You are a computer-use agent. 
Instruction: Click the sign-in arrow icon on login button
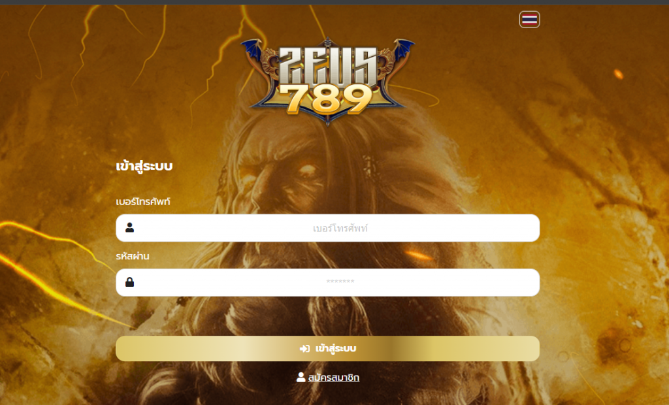[x=304, y=349]
